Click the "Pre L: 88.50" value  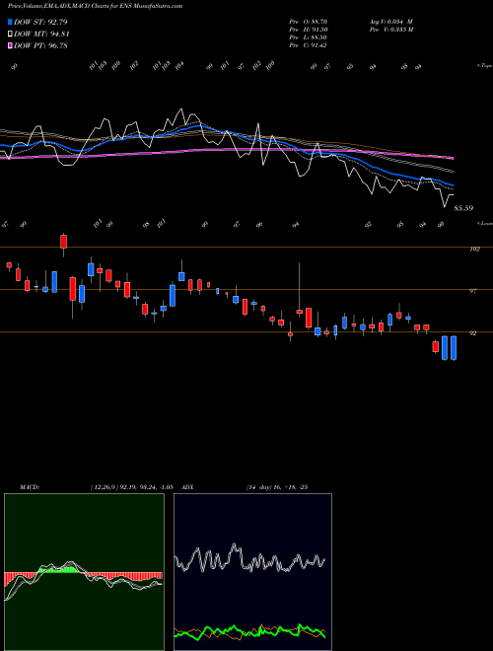coord(309,37)
